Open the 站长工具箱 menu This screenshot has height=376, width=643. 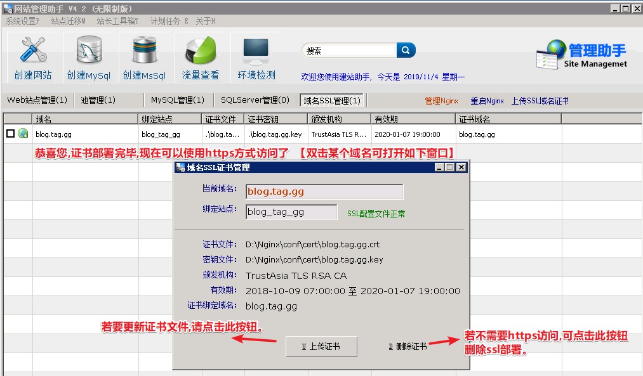[x=117, y=21]
